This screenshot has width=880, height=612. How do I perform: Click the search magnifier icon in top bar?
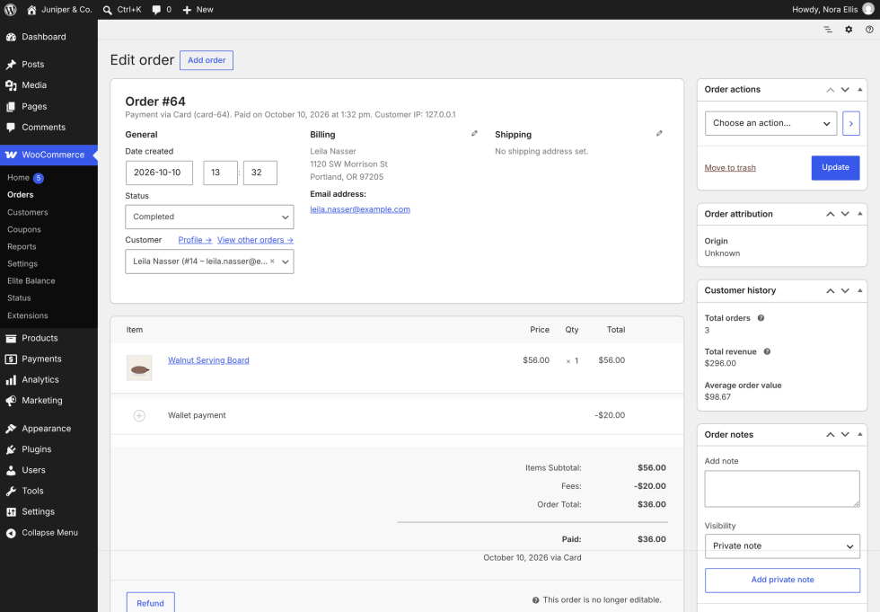pyautogui.click(x=108, y=10)
